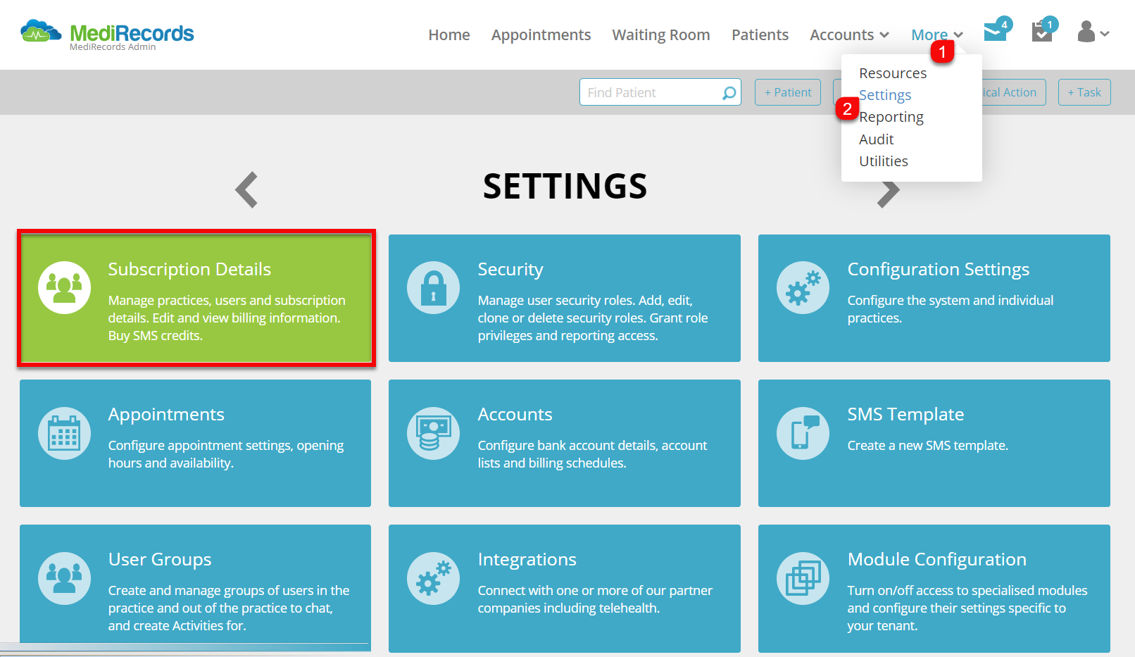Image resolution: width=1135 pixels, height=657 pixels.
Task: Open the Waiting Room page
Action: (x=661, y=35)
